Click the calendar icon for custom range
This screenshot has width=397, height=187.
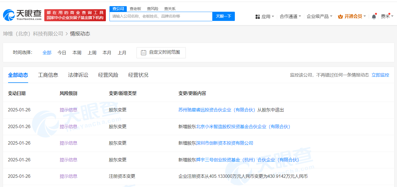pos(143,52)
